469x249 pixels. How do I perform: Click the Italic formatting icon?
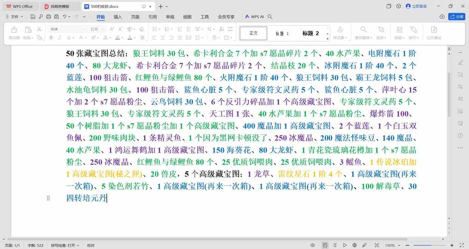coord(59,38)
